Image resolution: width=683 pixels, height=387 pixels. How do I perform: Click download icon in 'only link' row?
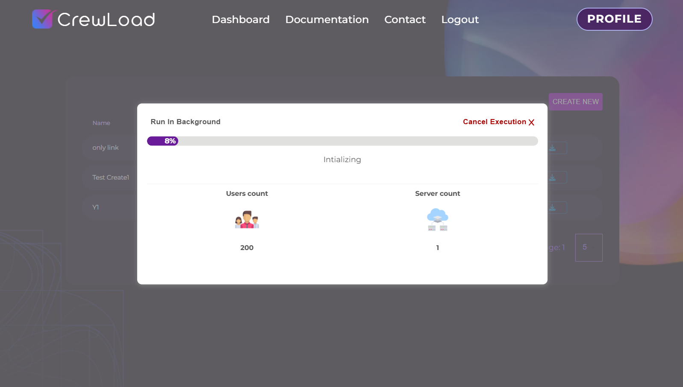click(553, 148)
